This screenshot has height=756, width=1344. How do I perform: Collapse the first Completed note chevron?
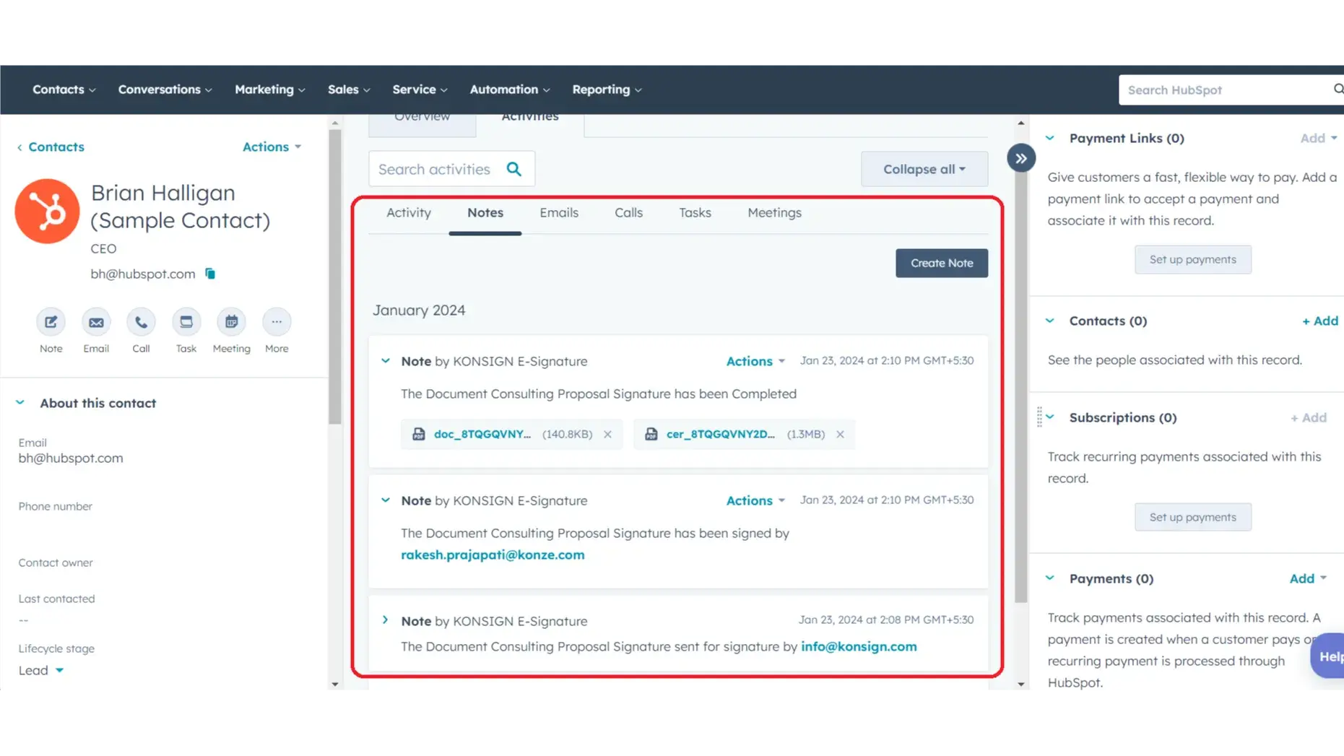pos(386,360)
